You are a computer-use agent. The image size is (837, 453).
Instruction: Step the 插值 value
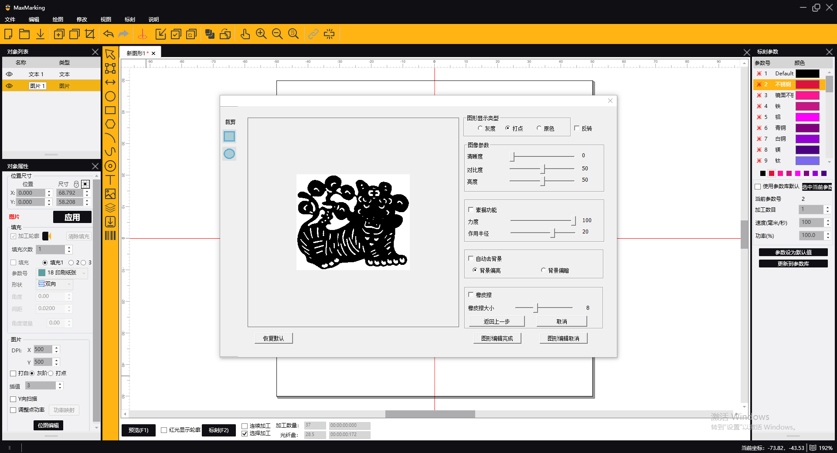point(60,385)
